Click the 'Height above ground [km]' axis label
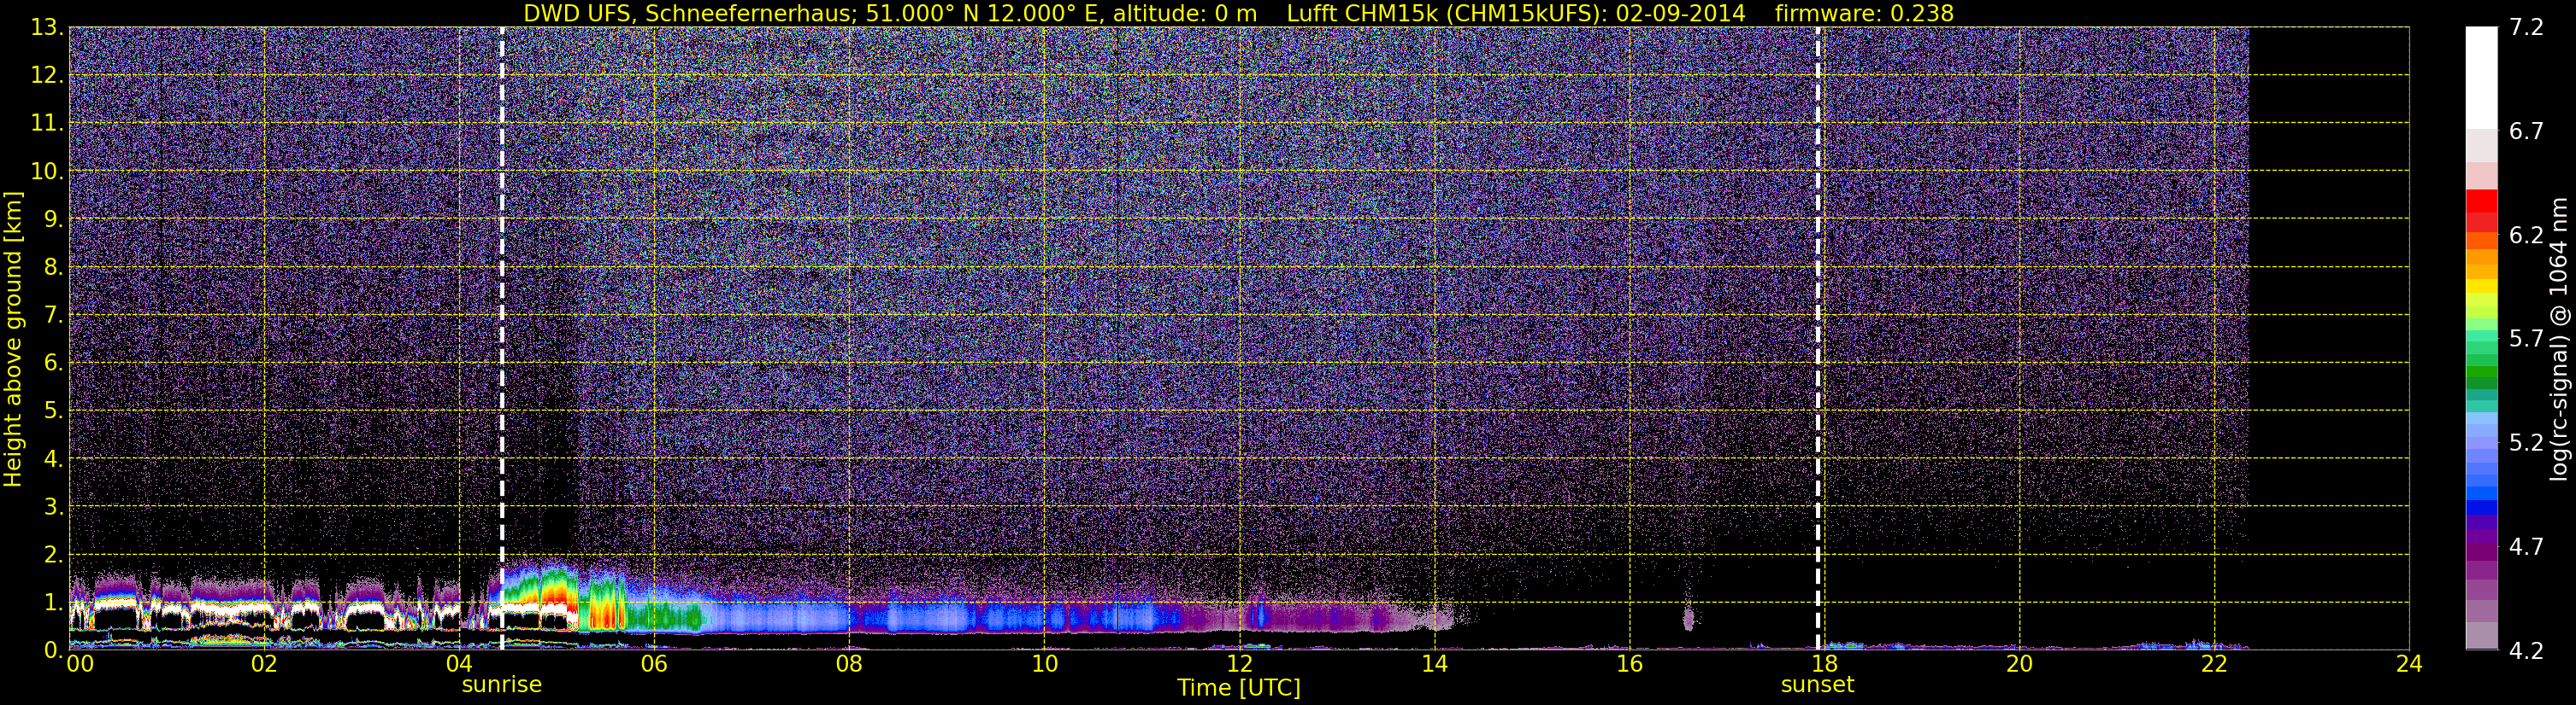2576x705 pixels. coord(13,340)
